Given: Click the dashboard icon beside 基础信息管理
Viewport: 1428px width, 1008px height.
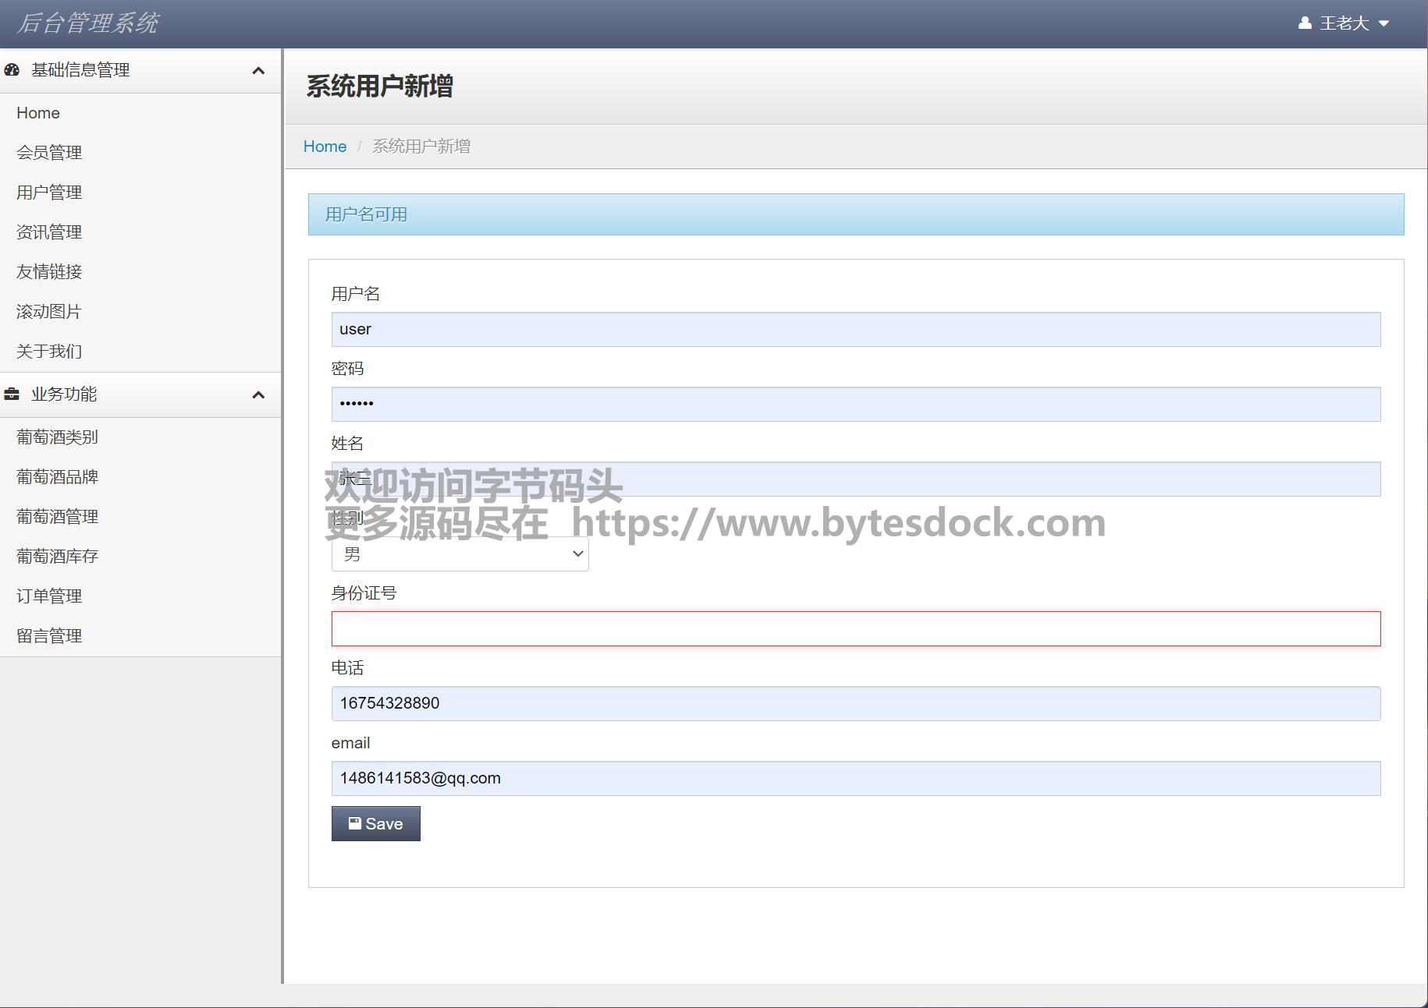Looking at the screenshot, I should (x=12, y=70).
